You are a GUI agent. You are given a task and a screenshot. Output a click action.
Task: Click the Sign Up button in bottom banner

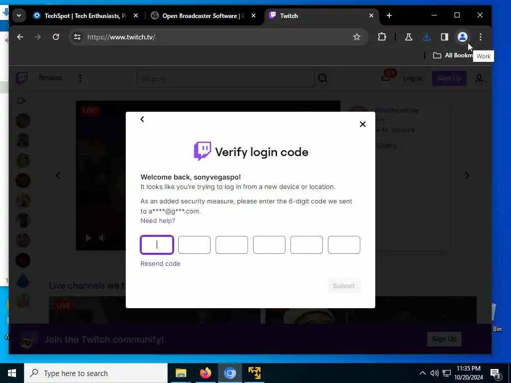tap(444, 339)
